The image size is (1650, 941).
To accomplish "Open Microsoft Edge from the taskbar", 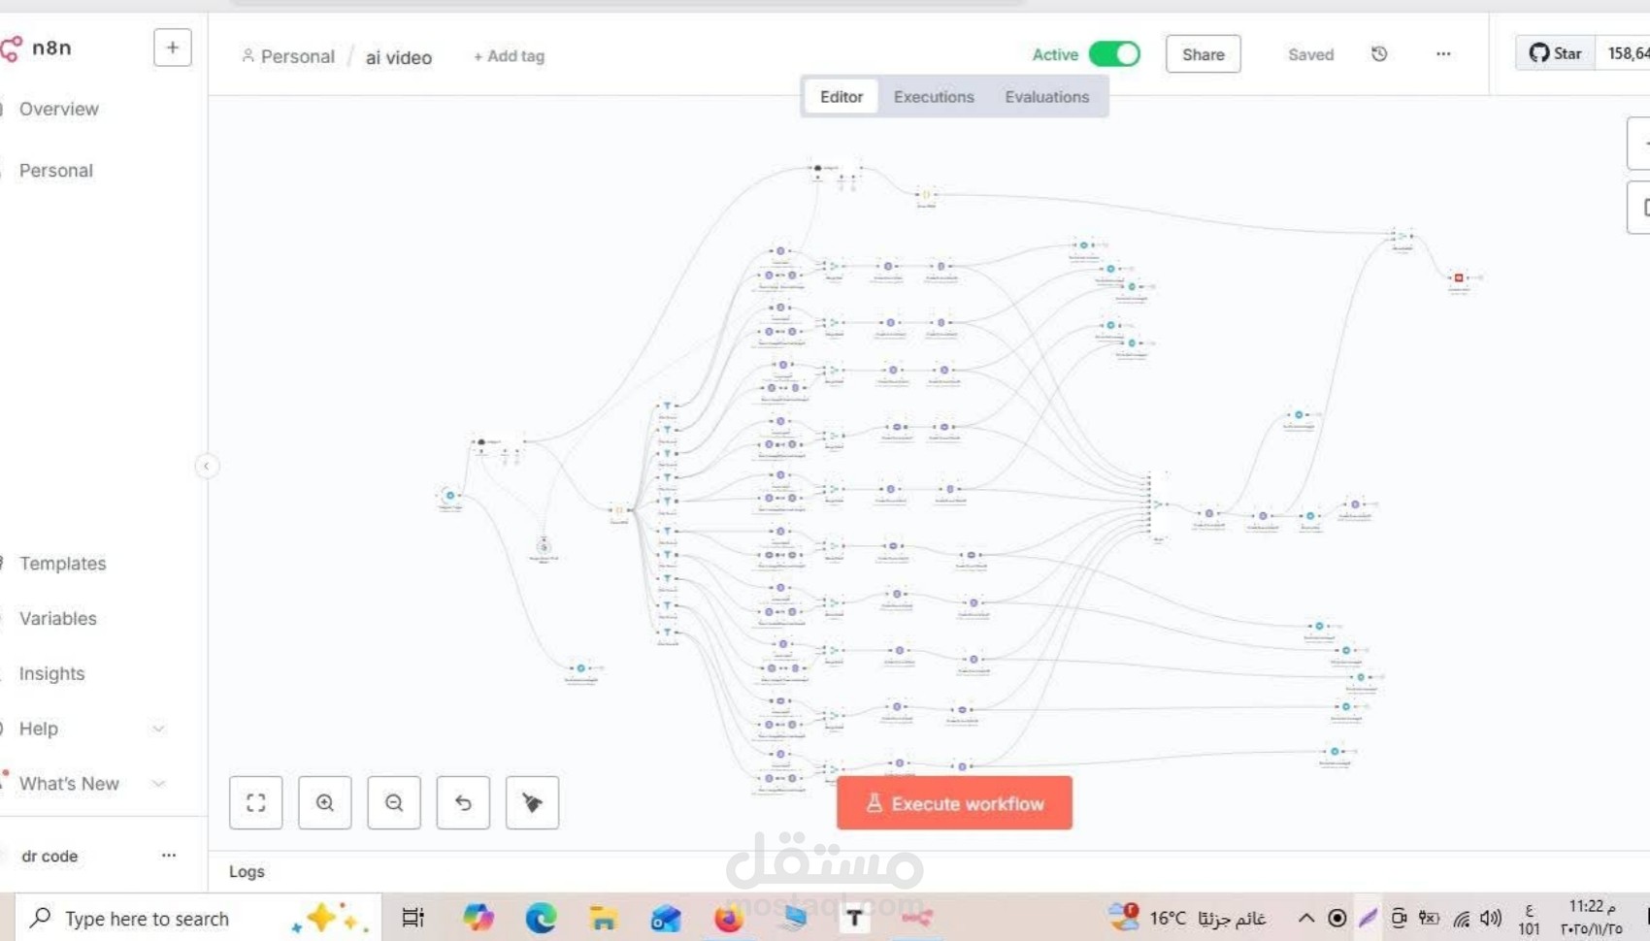I will point(541,918).
